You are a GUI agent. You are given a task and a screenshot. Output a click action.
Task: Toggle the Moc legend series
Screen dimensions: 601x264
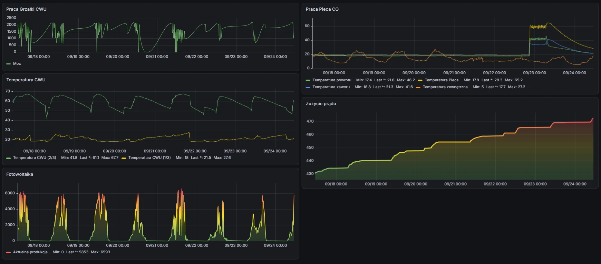(x=17, y=64)
